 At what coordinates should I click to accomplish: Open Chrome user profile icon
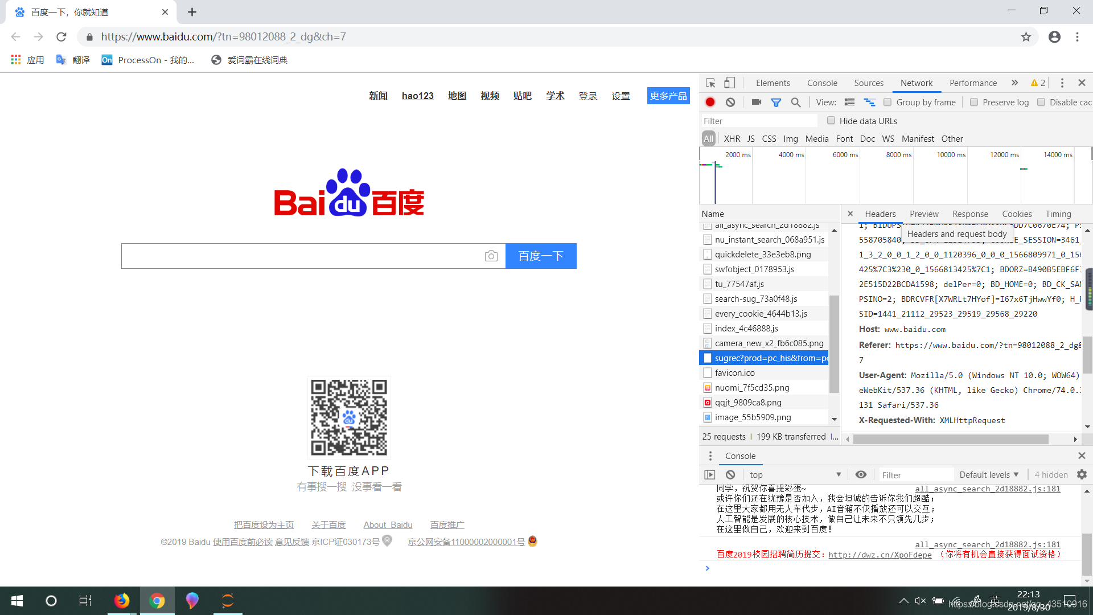[x=1054, y=37]
